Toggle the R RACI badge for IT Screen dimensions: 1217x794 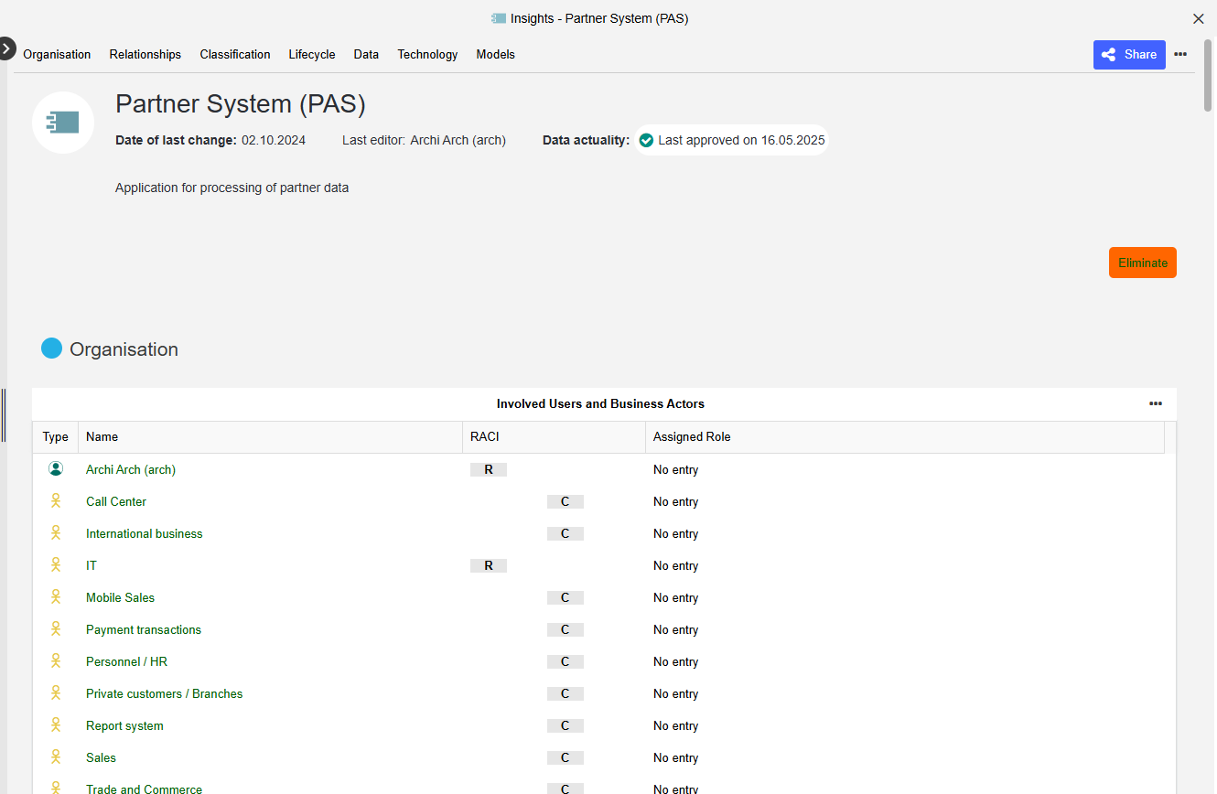[x=488, y=564]
